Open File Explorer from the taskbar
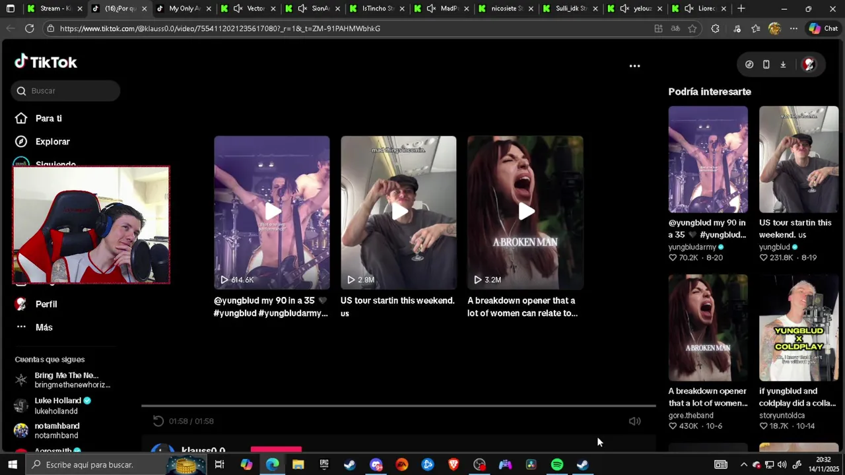Viewport: 845px width, 475px height. (x=298, y=464)
